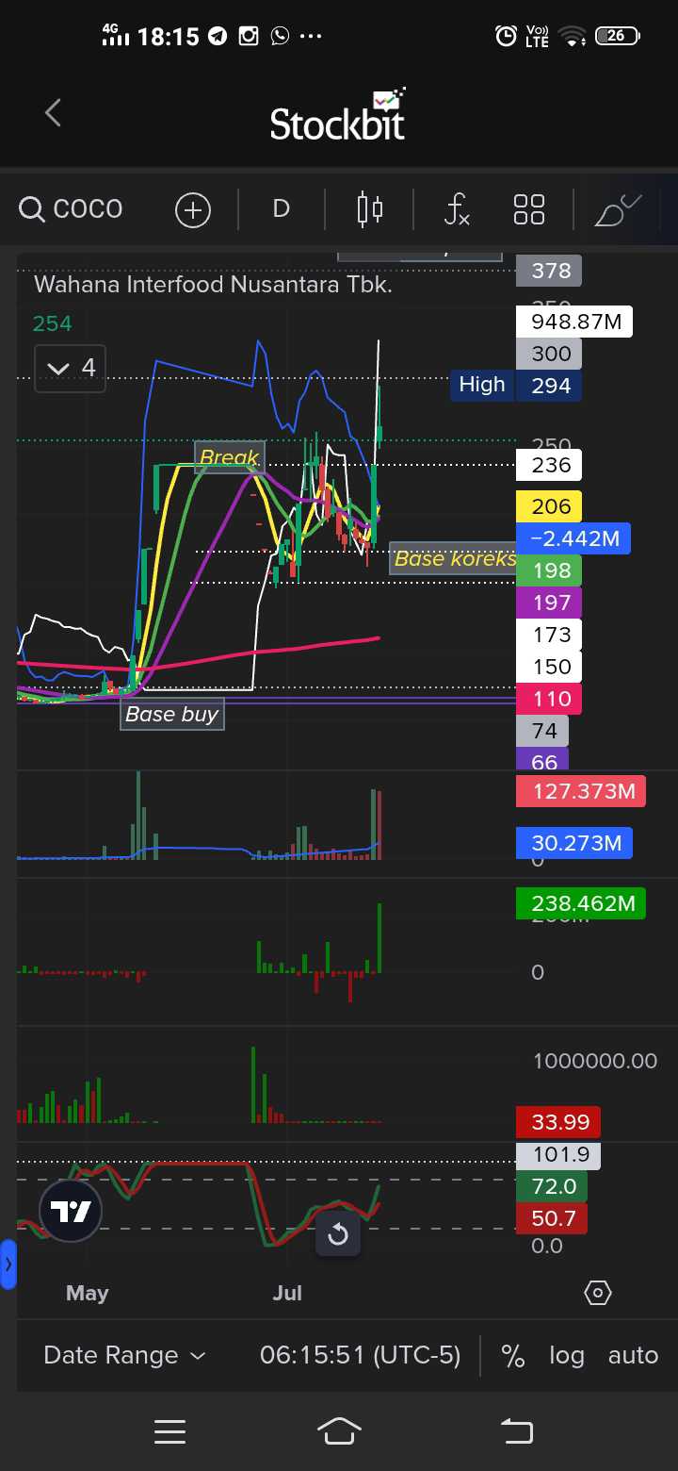Tap the yellow 206 price label
The width and height of the screenshot is (678, 1471).
click(550, 506)
